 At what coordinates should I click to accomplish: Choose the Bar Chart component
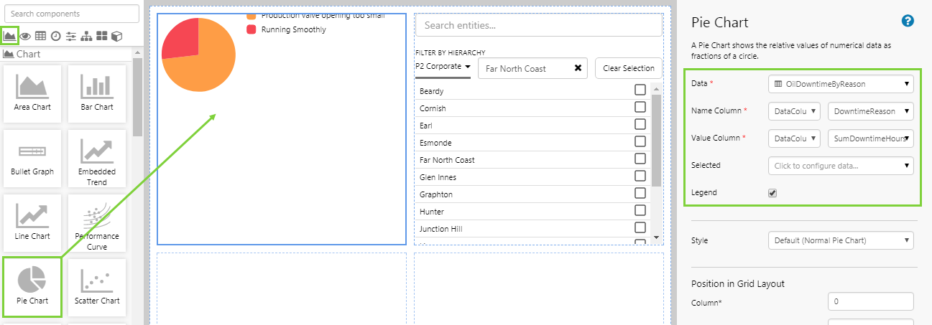[97, 93]
